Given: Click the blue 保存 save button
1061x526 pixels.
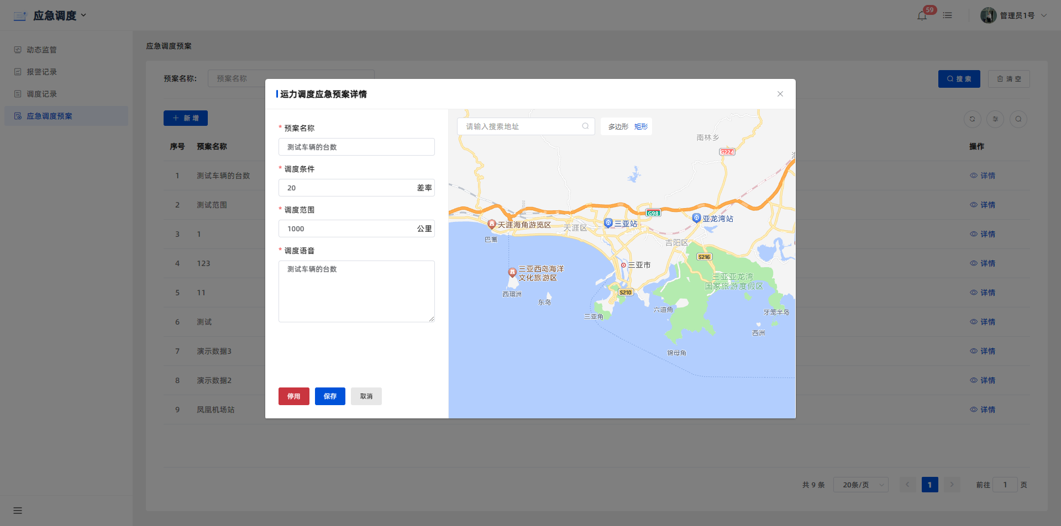Looking at the screenshot, I should click(330, 396).
